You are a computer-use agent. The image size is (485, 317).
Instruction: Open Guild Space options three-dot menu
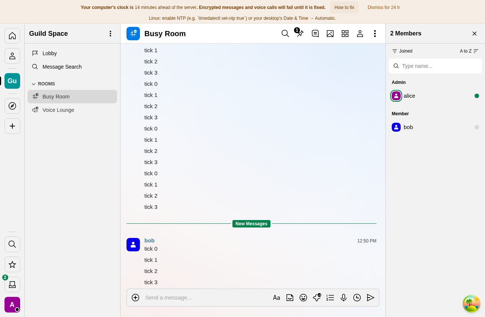110,34
